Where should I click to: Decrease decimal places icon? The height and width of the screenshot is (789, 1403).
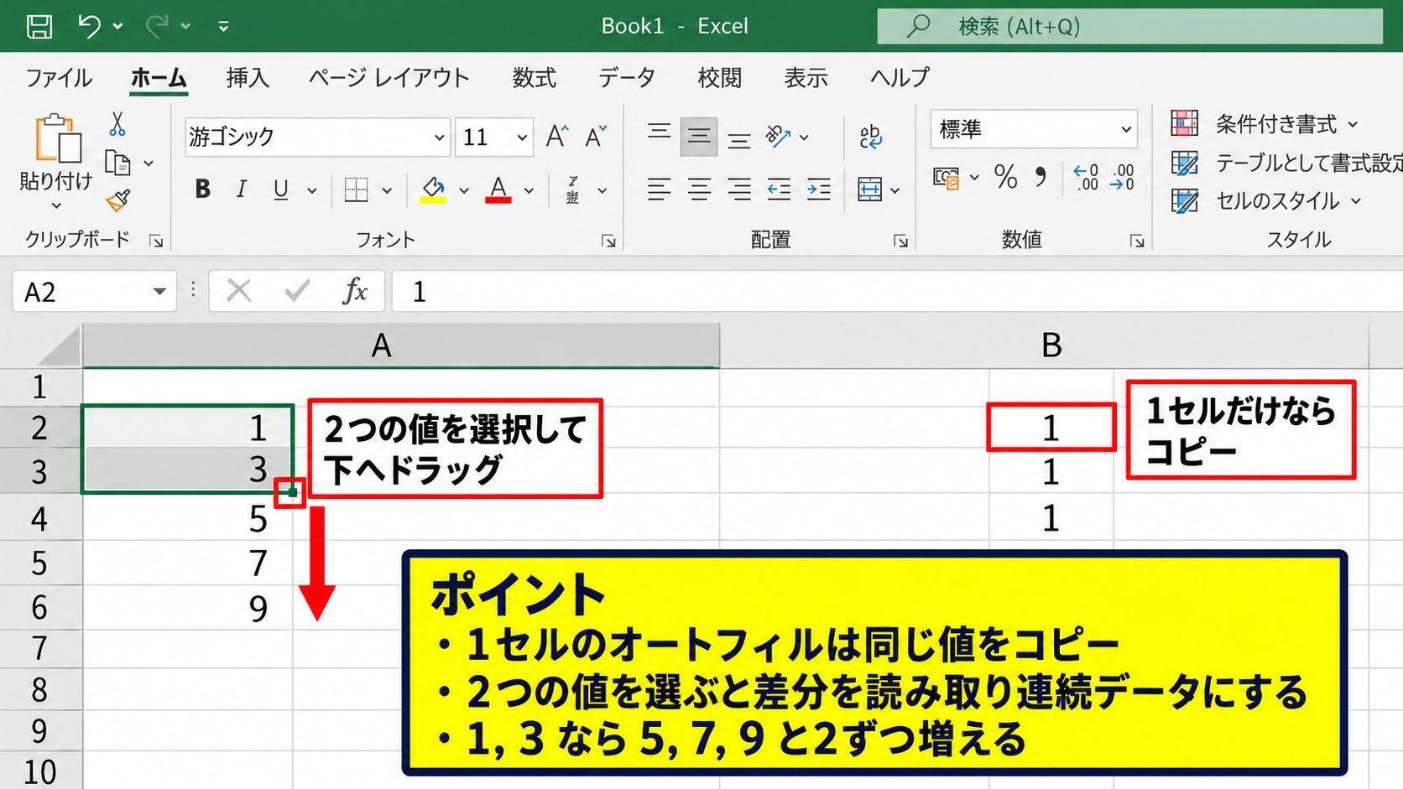click(1122, 177)
